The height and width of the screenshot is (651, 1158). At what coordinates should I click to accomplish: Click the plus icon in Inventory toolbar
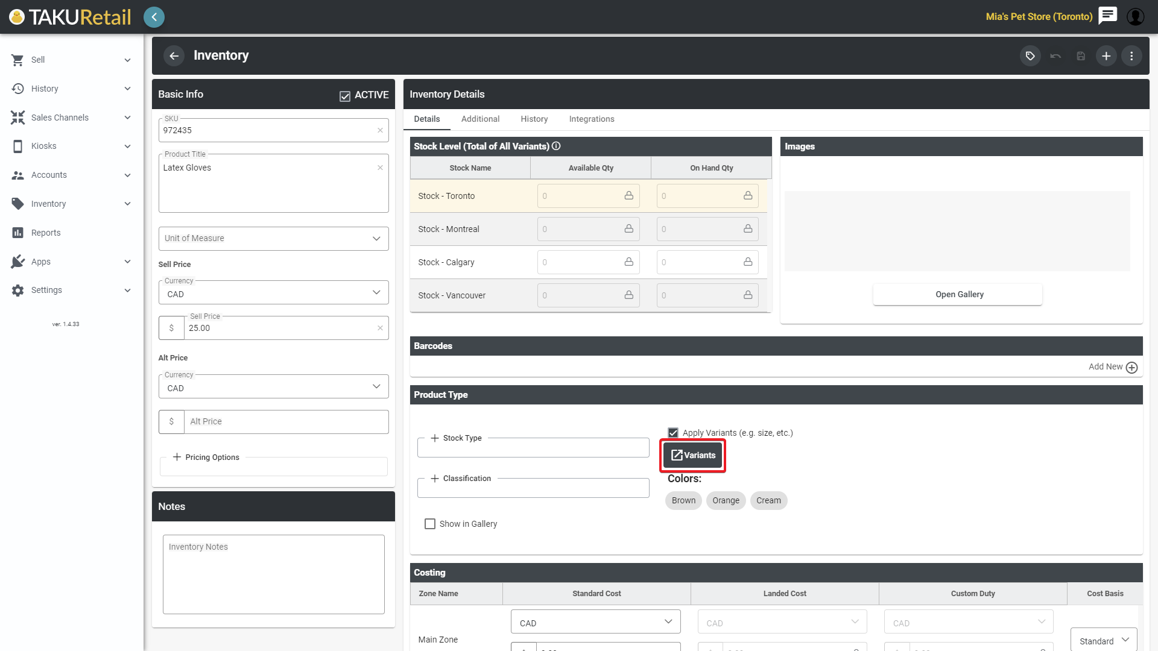tap(1106, 56)
